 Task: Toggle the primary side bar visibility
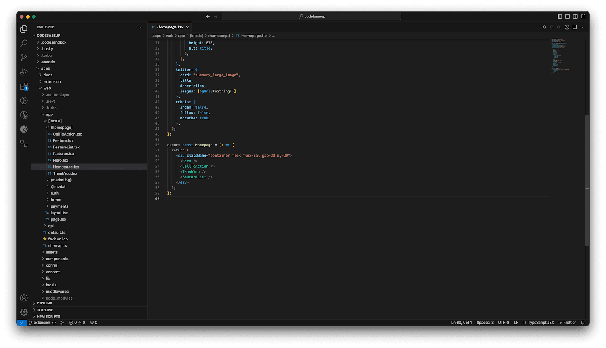560,16
